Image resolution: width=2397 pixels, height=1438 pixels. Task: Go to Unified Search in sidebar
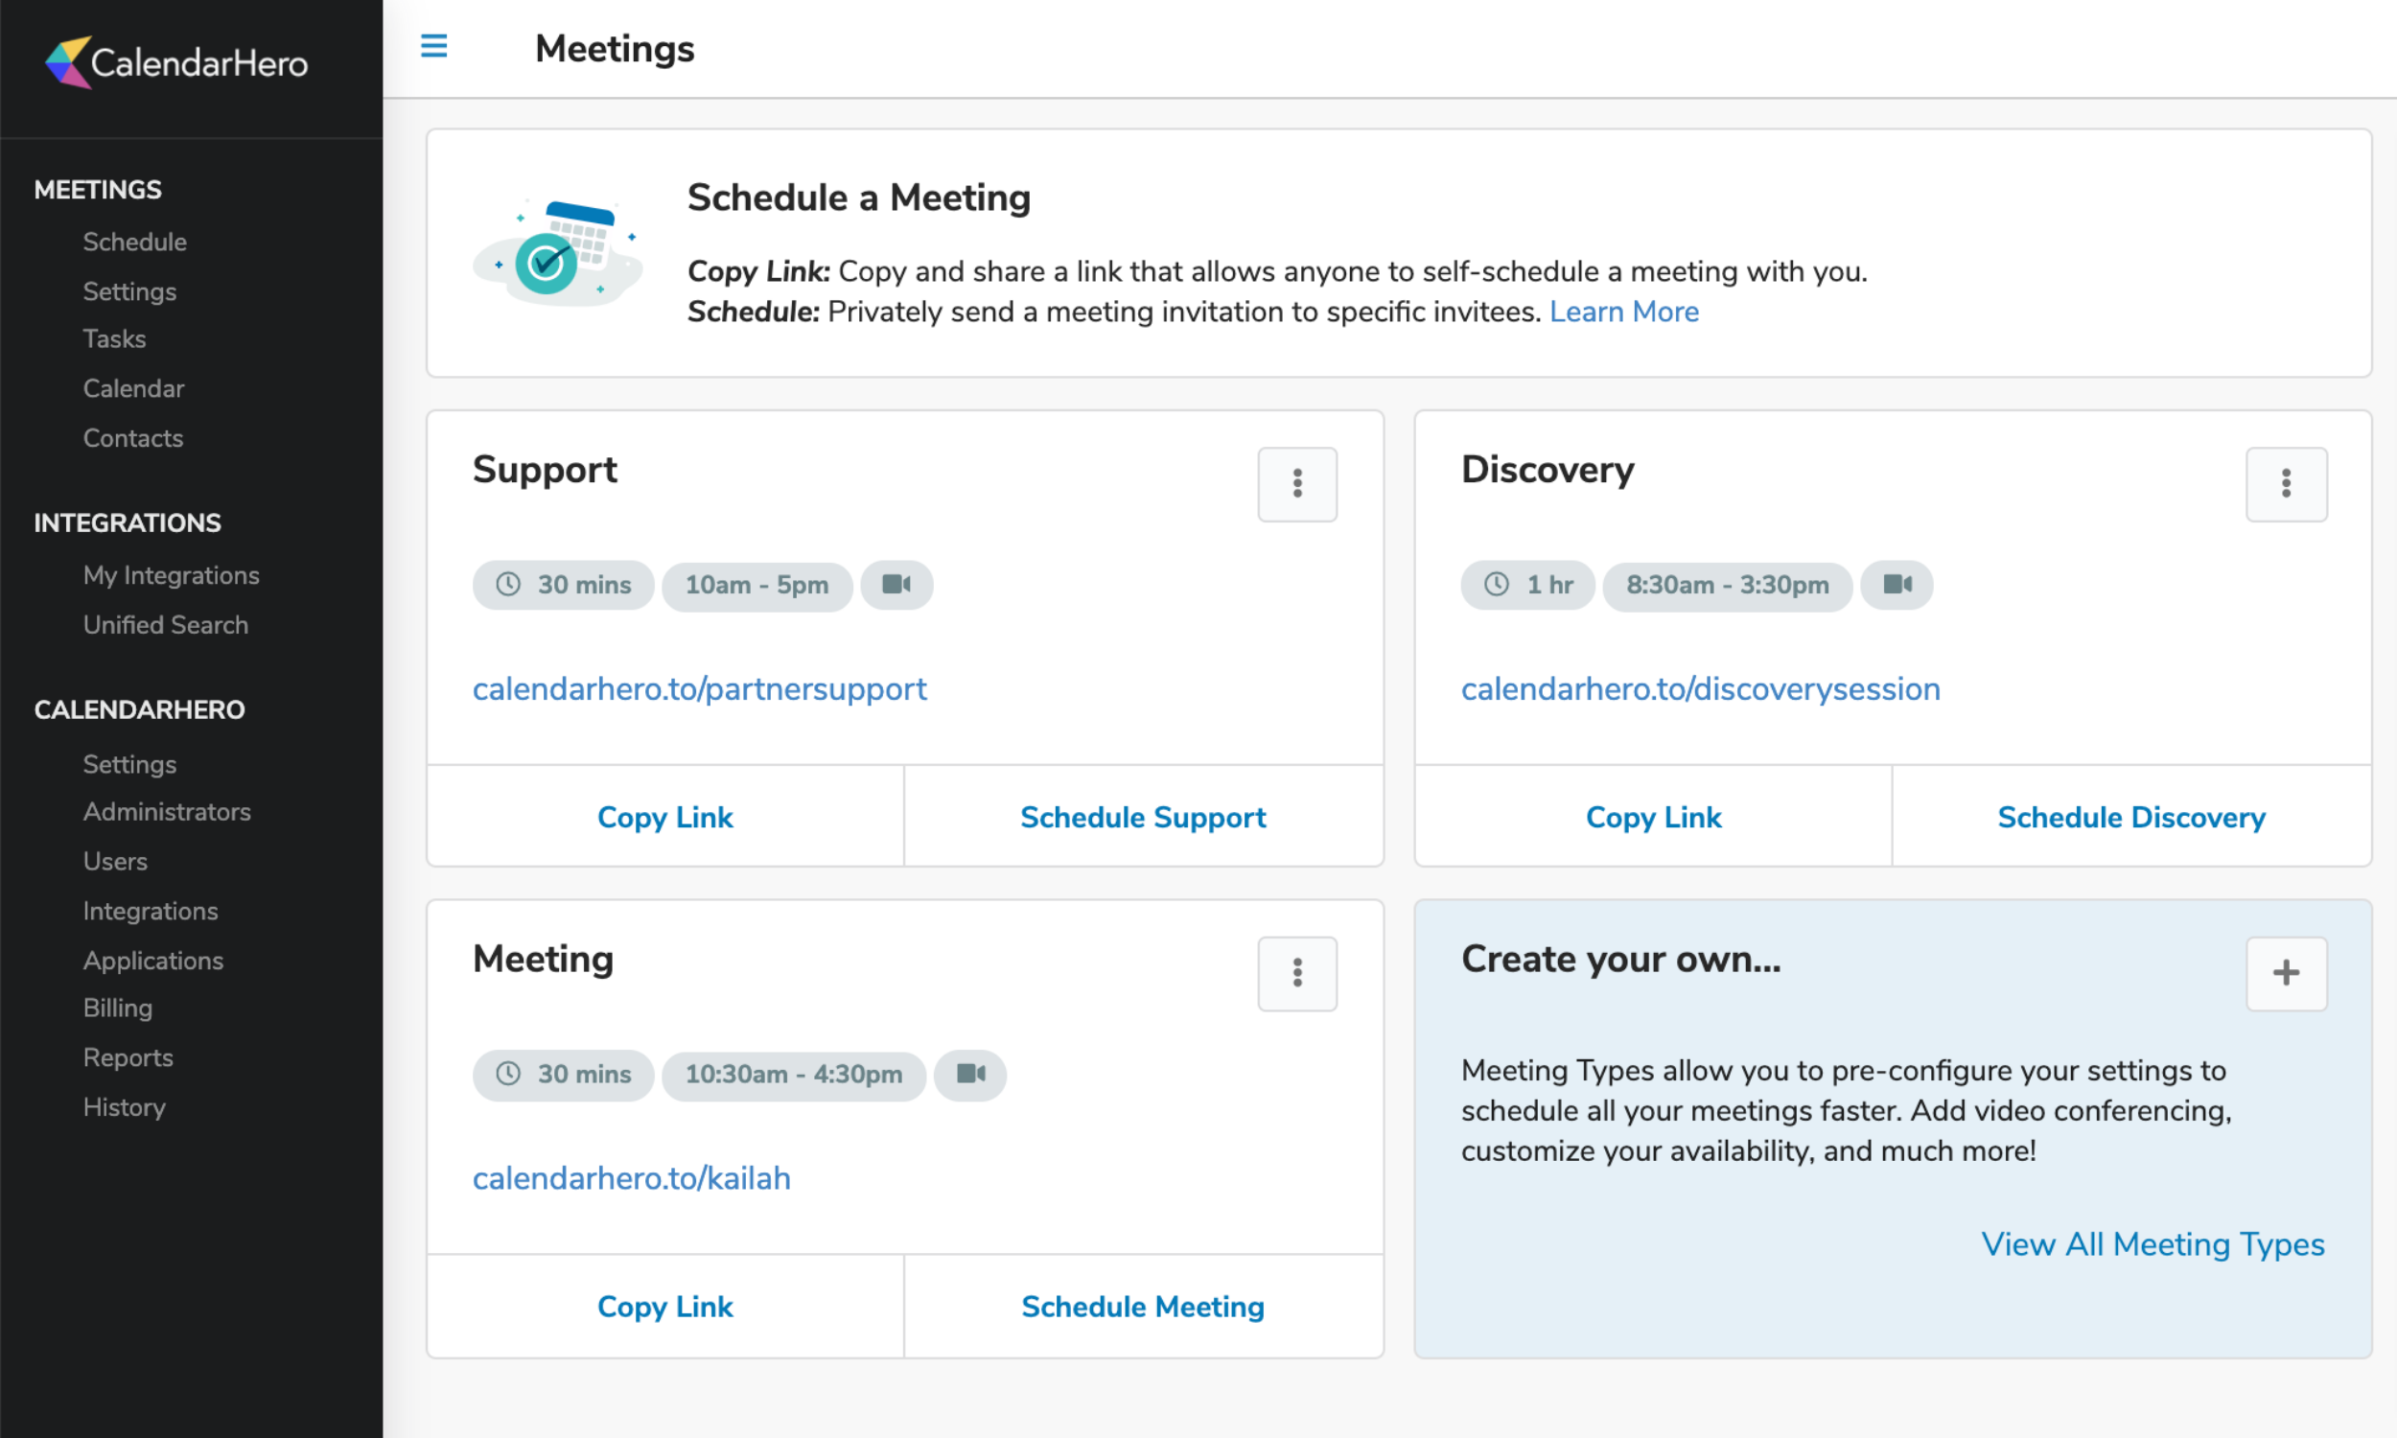click(166, 624)
